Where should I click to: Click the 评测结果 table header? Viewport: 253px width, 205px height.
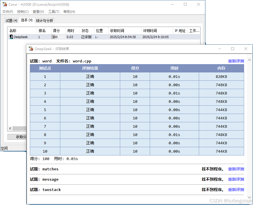click(90, 68)
